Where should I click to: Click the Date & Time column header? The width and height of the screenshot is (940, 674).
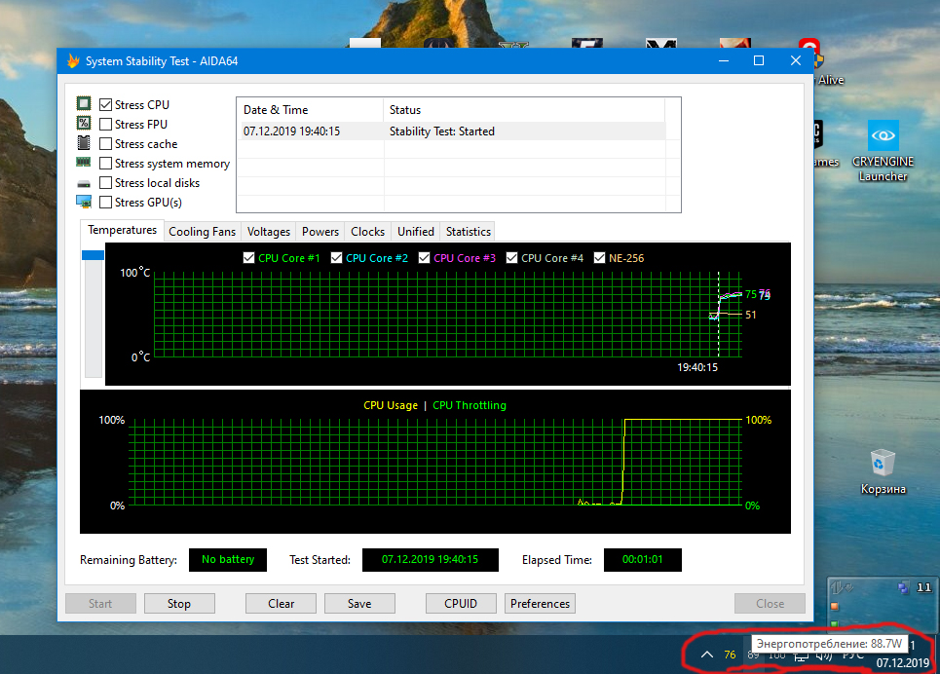coord(310,110)
